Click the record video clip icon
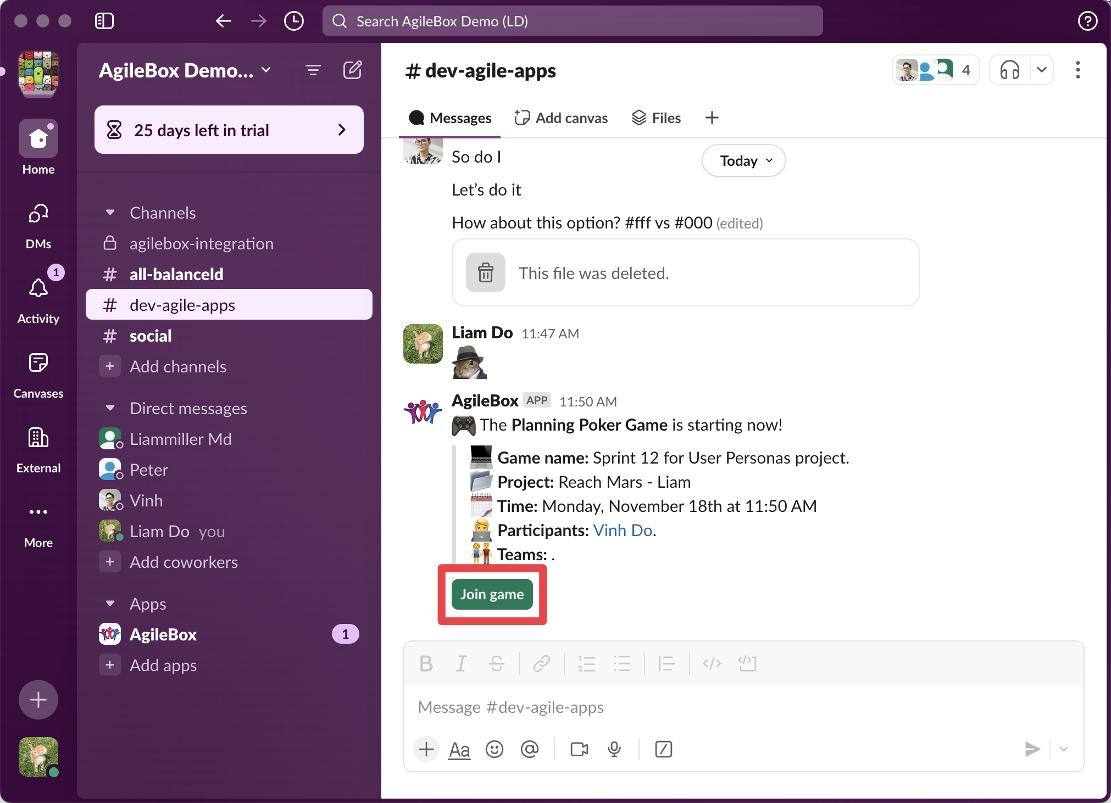The height and width of the screenshot is (803, 1111). pyautogui.click(x=579, y=749)
